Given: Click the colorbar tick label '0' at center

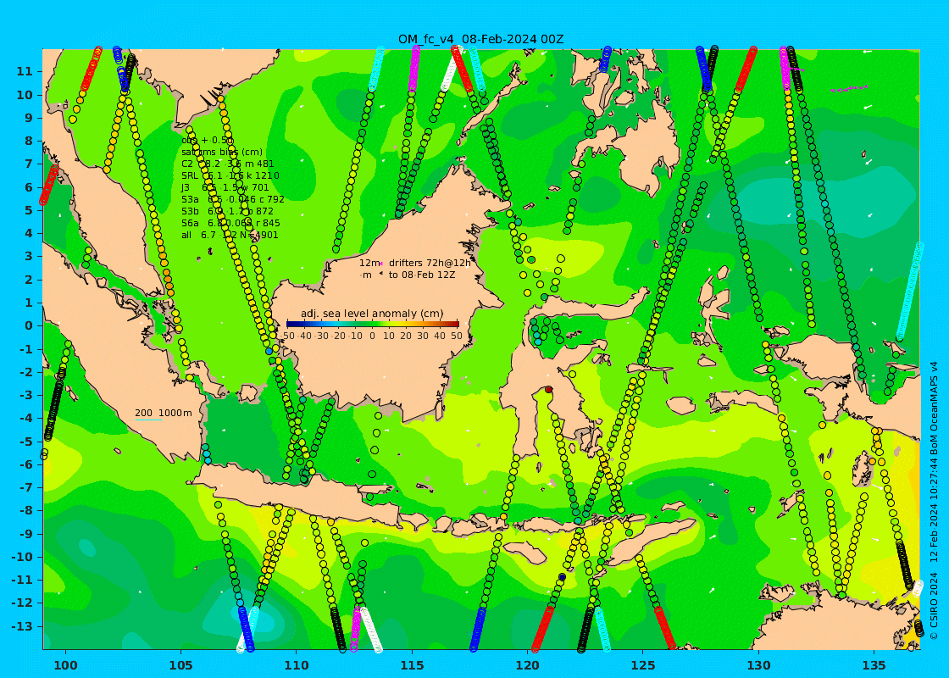Looking at the screenshot, I should click(372, 336).
